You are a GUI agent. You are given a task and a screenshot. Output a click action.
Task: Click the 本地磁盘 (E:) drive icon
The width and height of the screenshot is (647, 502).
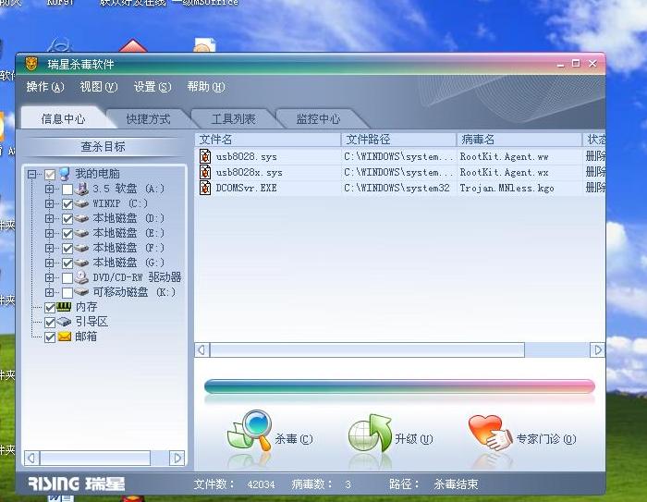point(81,233)
